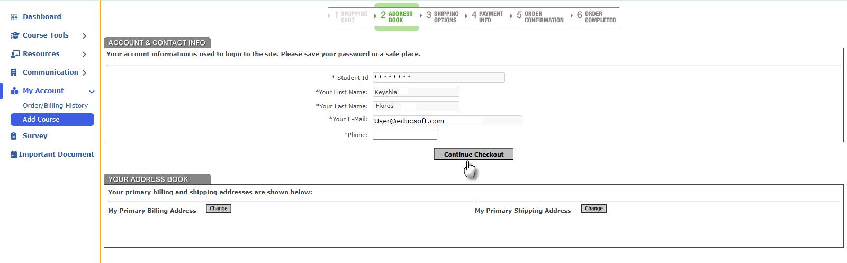Expand the Resources submenu chevron

[x=84, y=54]
